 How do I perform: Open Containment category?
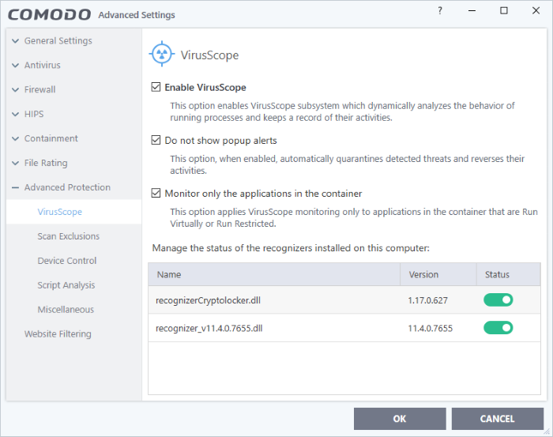[x=51, y=138]
